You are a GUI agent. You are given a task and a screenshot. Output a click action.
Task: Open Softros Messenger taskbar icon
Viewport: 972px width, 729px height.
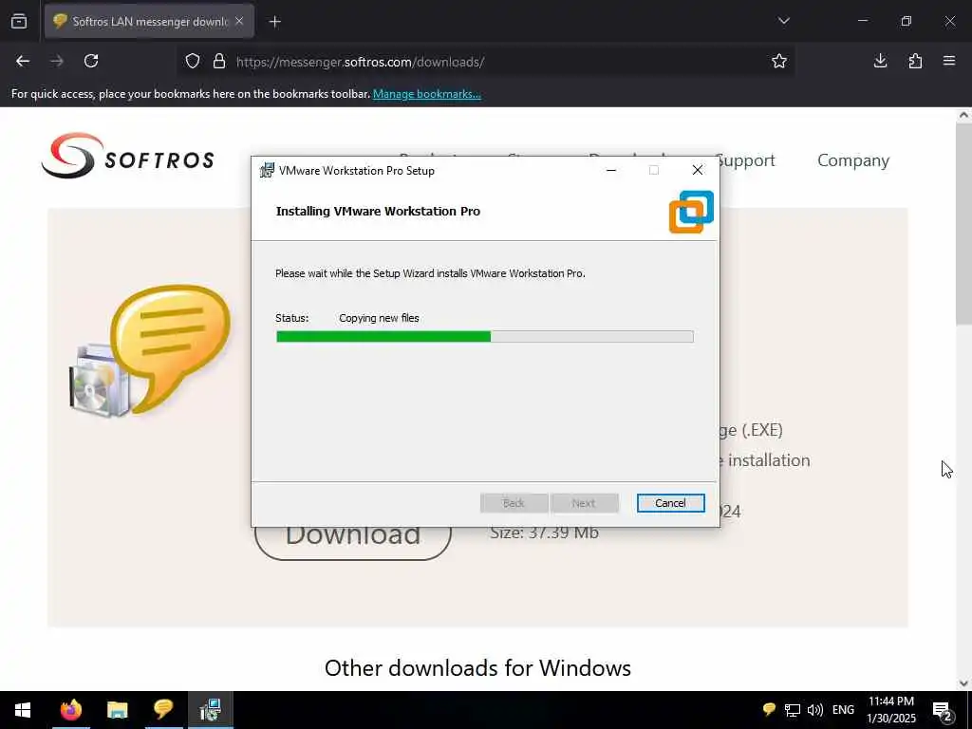click(163, 710)
